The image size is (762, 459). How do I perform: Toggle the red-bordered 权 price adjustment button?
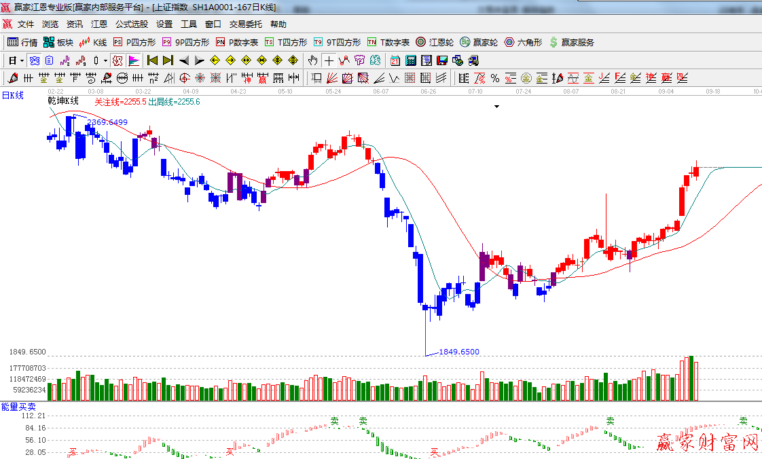pyautogui.click(x=117, y=60)
